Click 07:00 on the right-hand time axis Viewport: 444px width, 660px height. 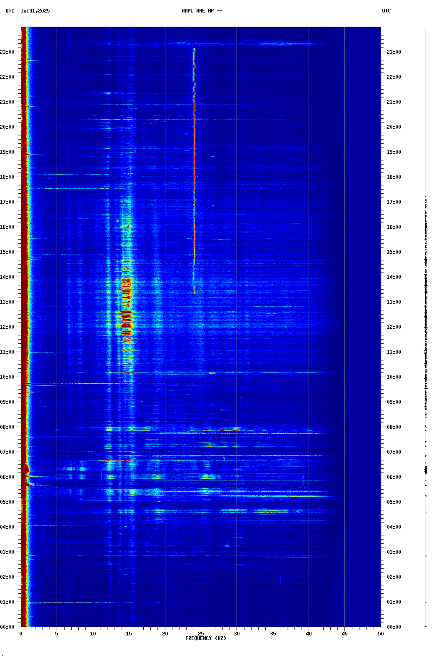coord(394,452)
